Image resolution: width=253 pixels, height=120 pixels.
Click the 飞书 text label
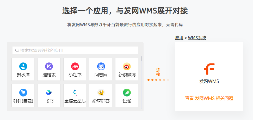point(49,101)
